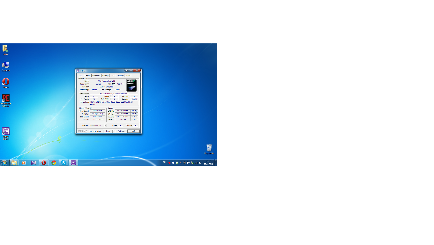Open the processor Selection dropdown

coord(98,125)
